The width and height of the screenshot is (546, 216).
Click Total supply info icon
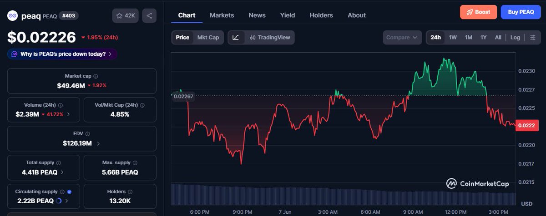click(59, 162)
